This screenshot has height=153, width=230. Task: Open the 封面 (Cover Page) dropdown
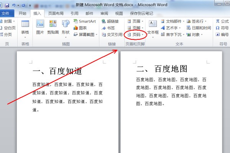8,21
